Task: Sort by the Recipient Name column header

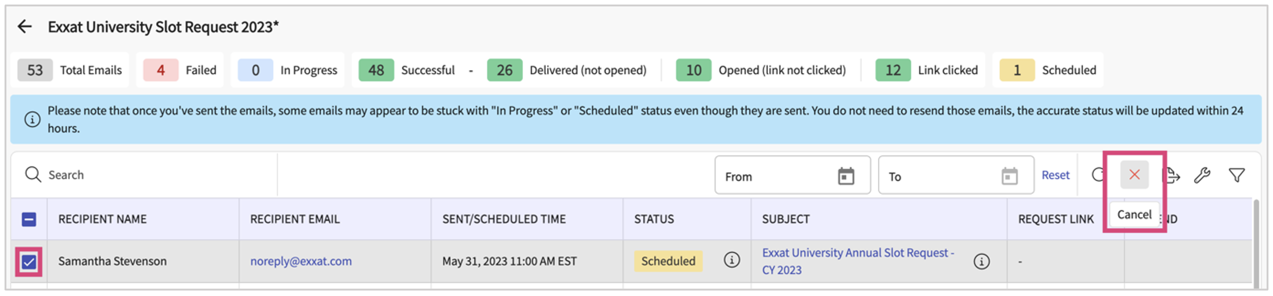Action: click(102, 219)
